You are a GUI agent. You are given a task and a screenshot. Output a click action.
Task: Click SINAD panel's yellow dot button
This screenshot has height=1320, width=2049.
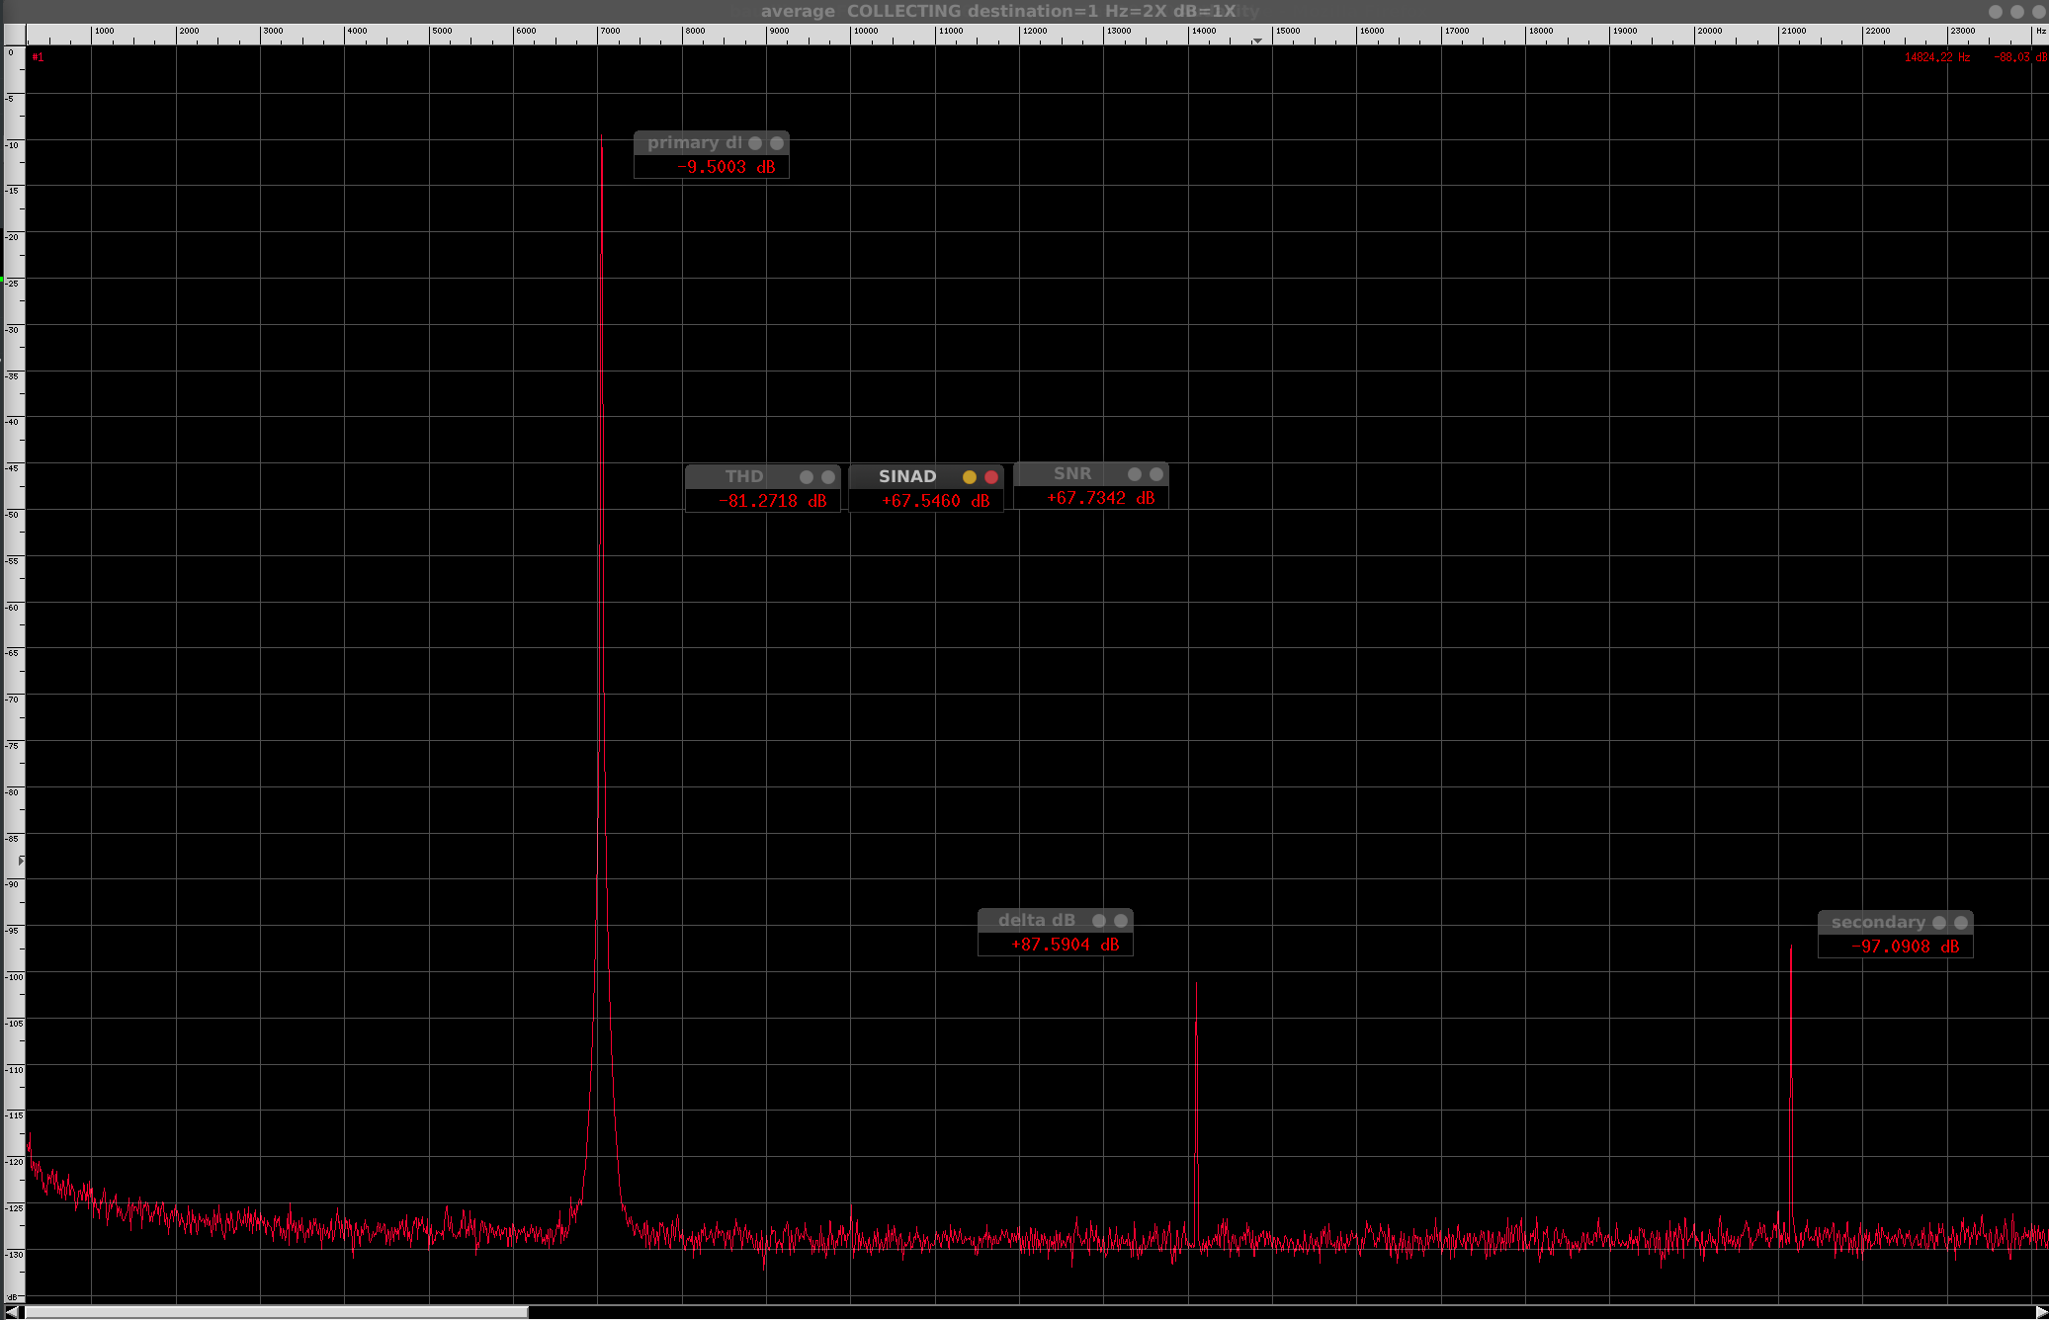tap(969, 477)
